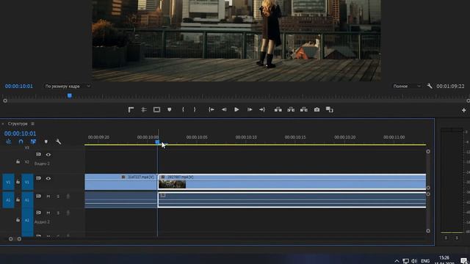470x264 pixels.
Task: Close the Структура timeline panel
Action: [x=3, y=124]
